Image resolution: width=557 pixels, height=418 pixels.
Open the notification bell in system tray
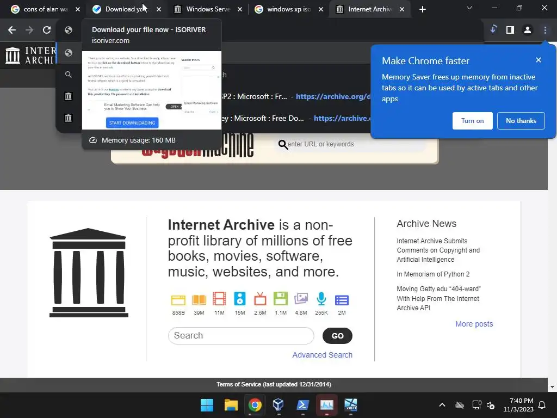point(542,405)
